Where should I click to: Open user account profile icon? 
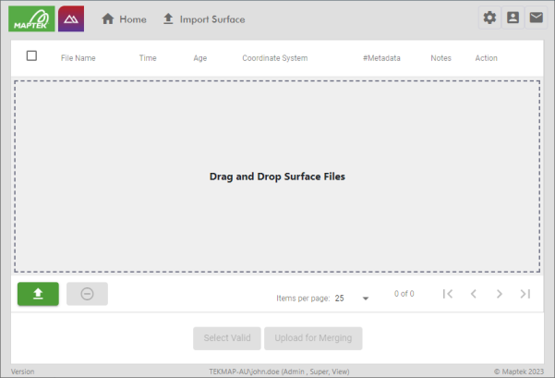(513, 18)
